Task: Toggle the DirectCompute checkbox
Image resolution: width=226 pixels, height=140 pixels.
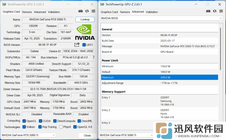Action: 55,121
